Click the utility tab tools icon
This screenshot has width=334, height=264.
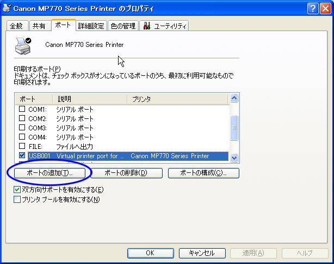[x=147, y=26]
